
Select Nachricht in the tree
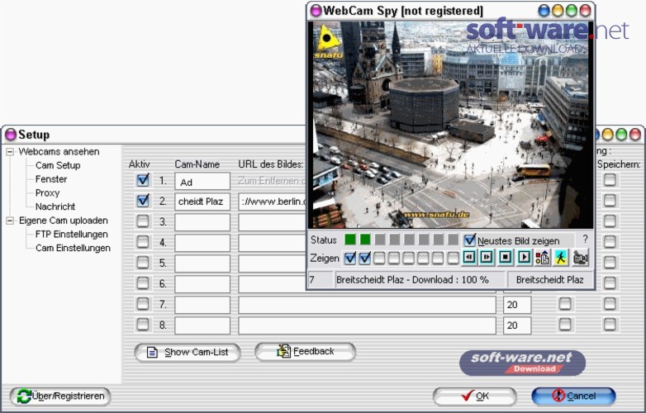55,206
